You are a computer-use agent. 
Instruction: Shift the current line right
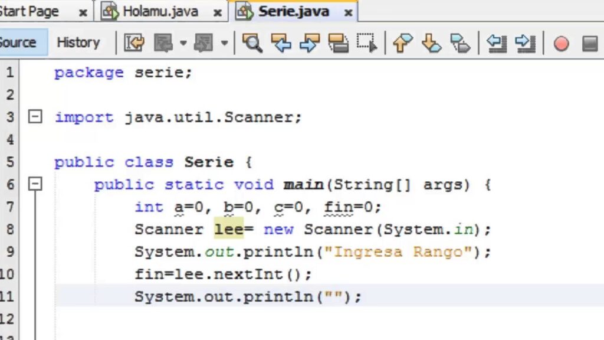(525, 43)
